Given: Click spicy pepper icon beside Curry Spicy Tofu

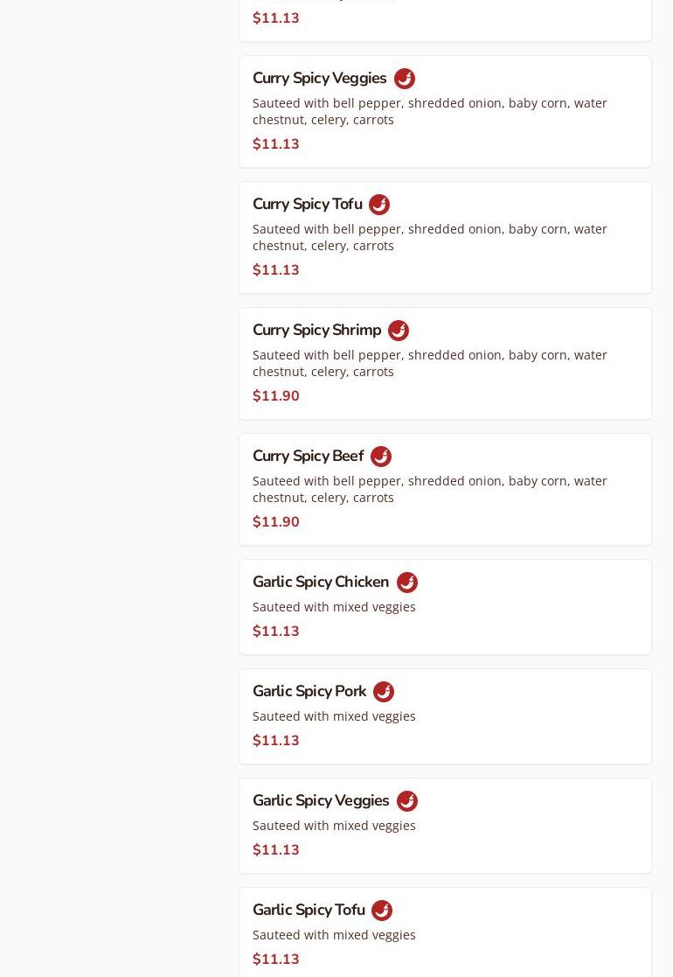Looking at the screenshot, I should pos(379,205).
